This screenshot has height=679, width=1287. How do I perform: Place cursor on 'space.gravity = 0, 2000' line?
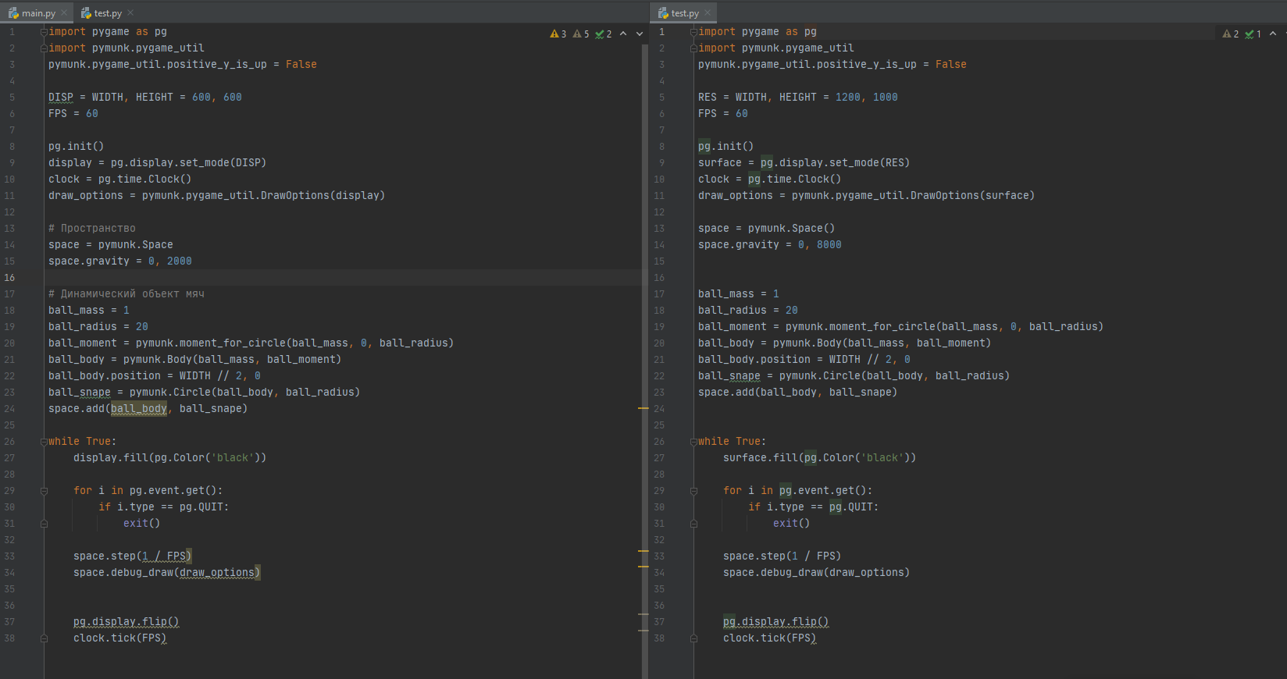[x=120, y=261]
